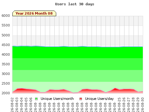The image size is (149, 112).
Task: Click the 5000 y-axis label
Action: (6, 35)
